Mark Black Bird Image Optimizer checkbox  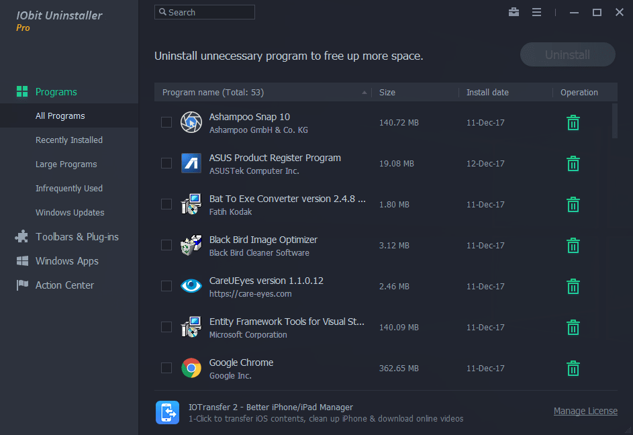coord(166,245)
